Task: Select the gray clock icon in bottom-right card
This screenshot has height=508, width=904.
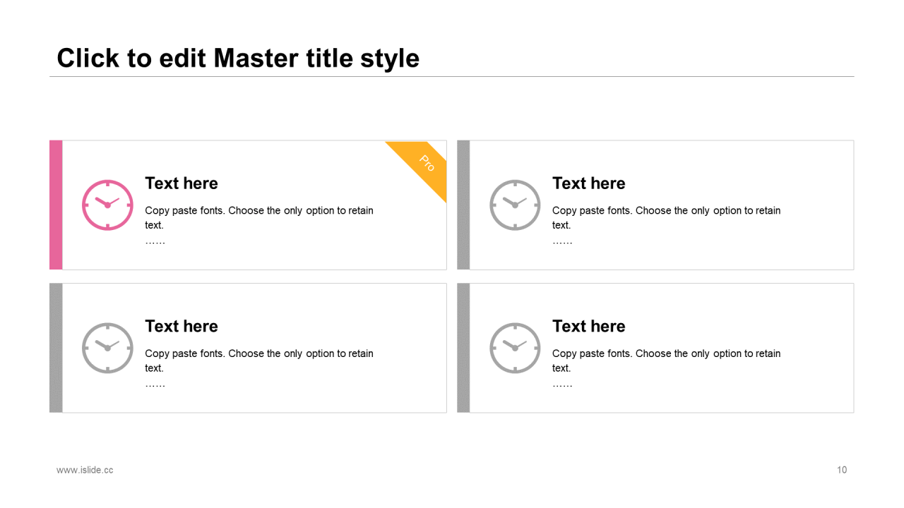Action: [515, 348]
